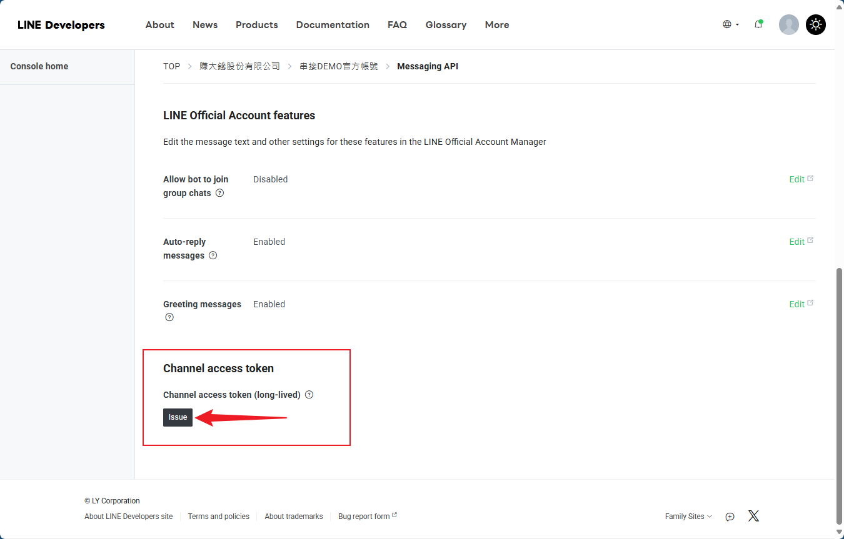The height and width of the screenshot is (539, 844).
Task: Click the © LY Corporation text
Action: pos(112,501)
